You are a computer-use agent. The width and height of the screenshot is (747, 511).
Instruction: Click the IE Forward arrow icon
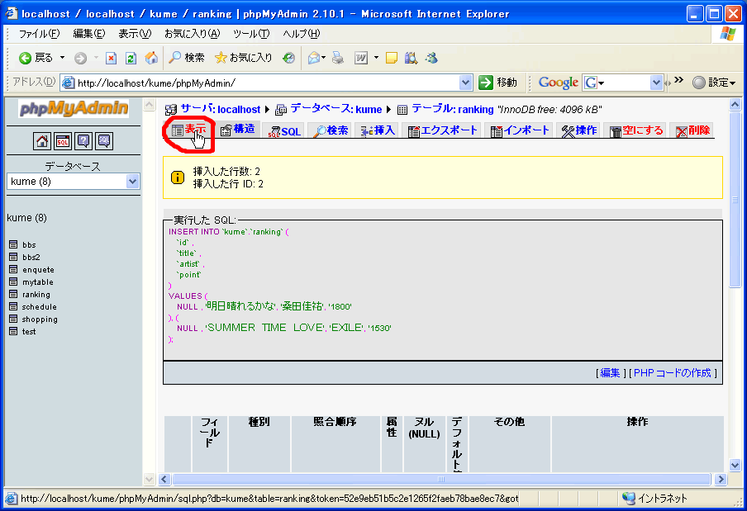point(80,58)
